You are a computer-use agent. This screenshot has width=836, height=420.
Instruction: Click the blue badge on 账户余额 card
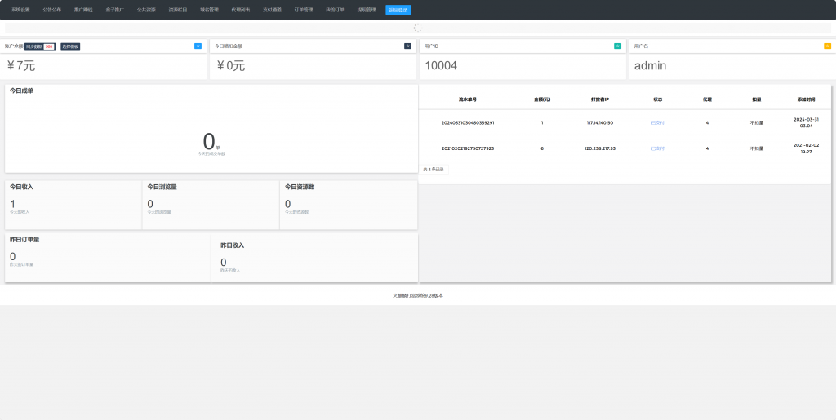point(198,46)
